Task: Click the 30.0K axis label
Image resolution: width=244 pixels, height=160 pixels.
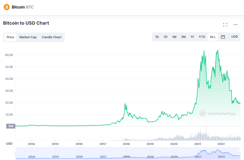Action: click(9, 91)
